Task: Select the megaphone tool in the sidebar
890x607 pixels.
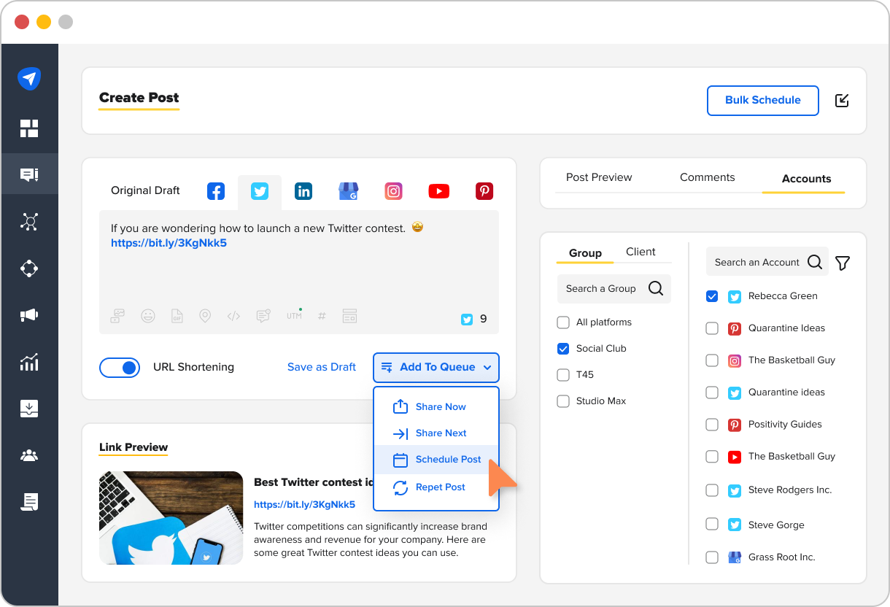Action: [x=29, y=315]
